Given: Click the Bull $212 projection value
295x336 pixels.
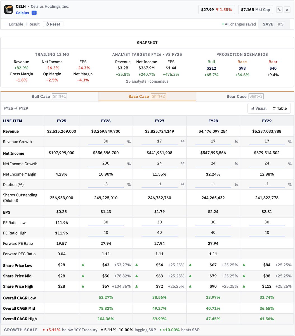Looking at the screenshot, I should (x=211, y=68).
